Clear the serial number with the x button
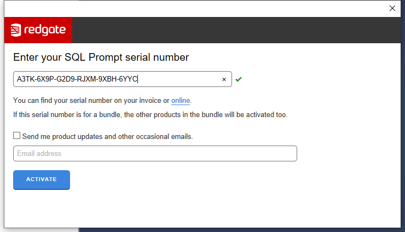This screenshot has width=405, height=232. 224,79
